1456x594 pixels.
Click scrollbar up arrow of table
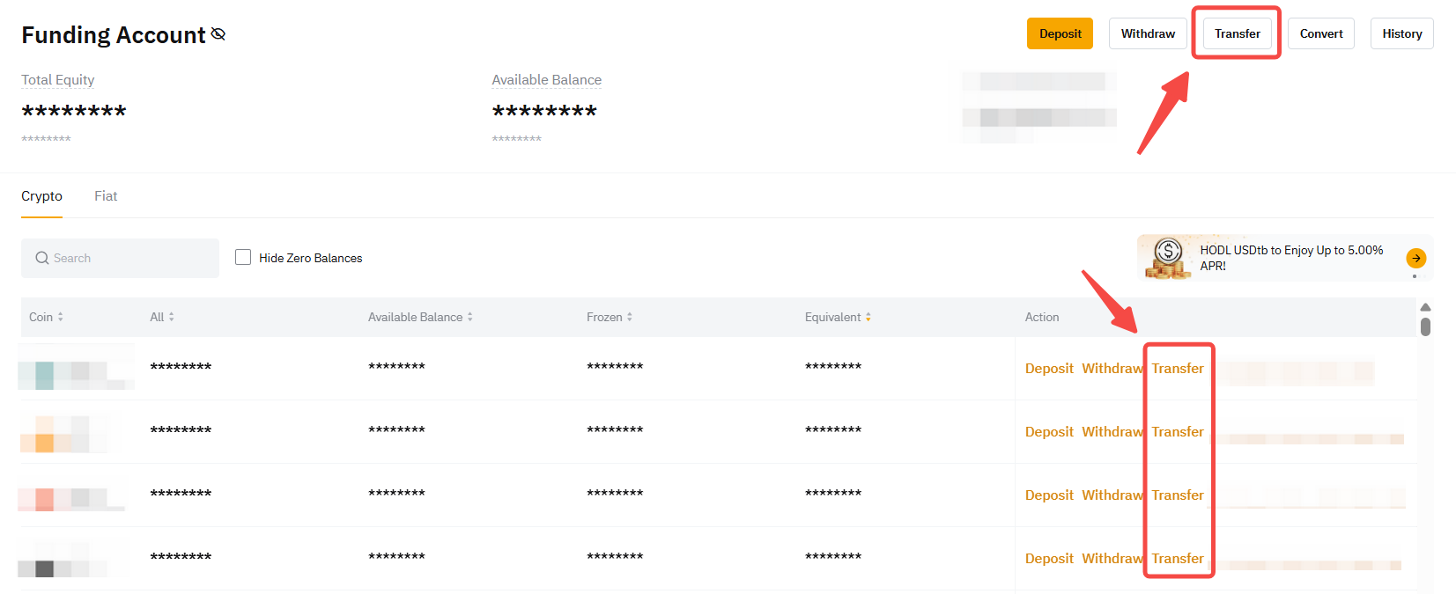click(1425, 307)
